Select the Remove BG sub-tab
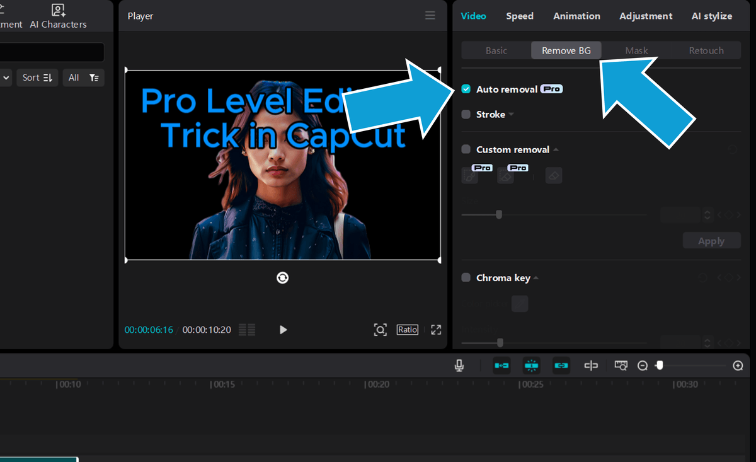Screen dimensions: 756x462 point(566,50)
